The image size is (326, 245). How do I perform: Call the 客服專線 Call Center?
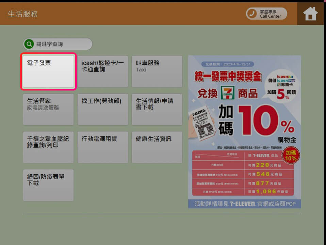pyautogui.click(x=266, y=14)
